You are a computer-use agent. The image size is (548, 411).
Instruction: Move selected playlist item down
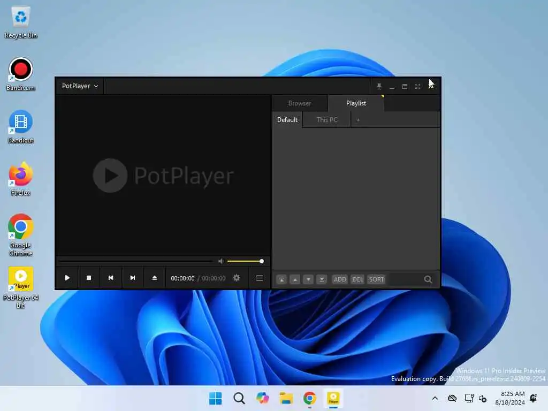coord(308,279)
